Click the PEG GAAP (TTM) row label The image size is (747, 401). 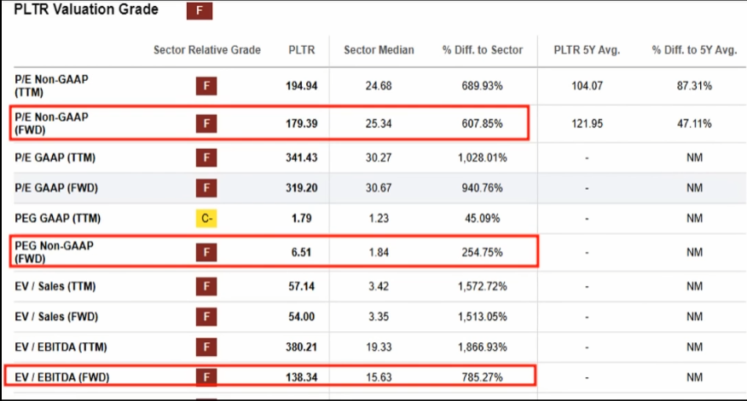[55, 219]
